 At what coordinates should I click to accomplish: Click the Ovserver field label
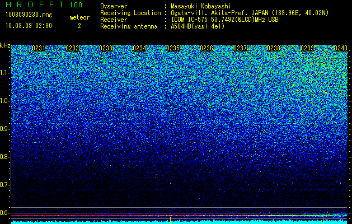[114, 6]
